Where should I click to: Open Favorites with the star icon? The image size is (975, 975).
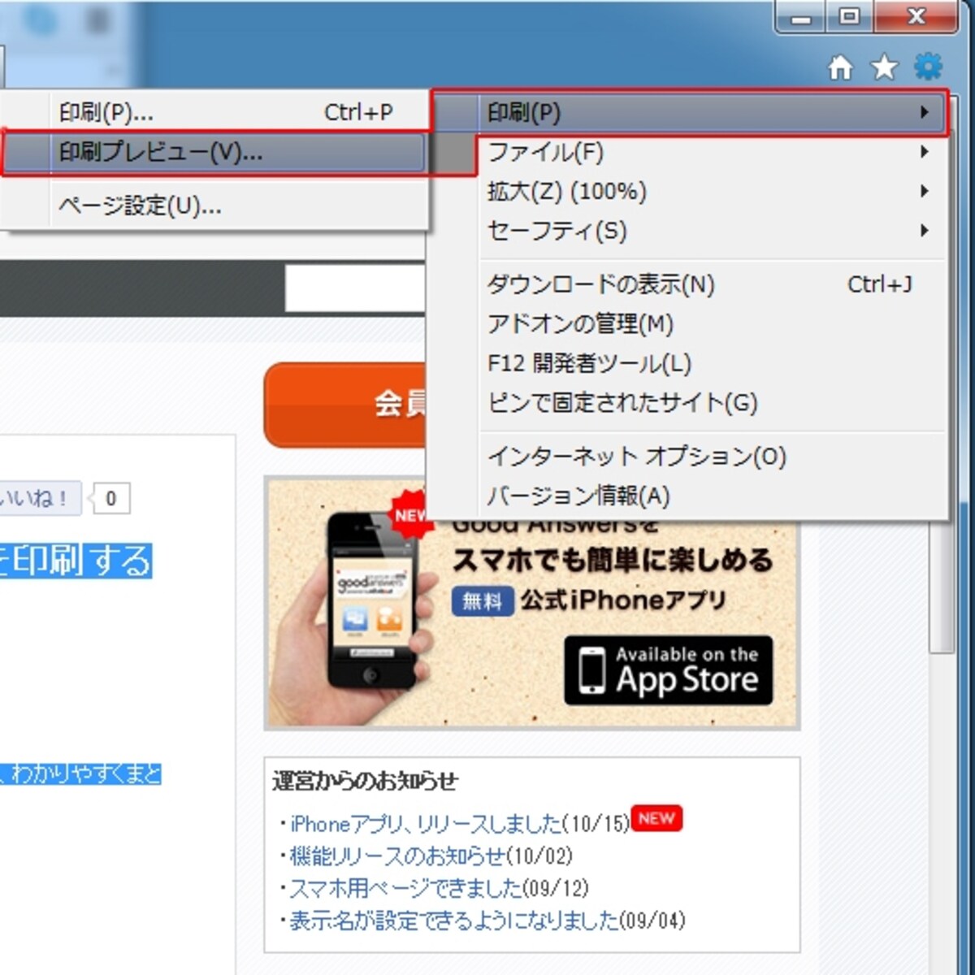pos(884,67)
